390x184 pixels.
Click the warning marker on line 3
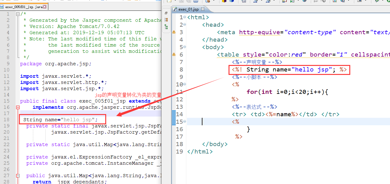174,32
